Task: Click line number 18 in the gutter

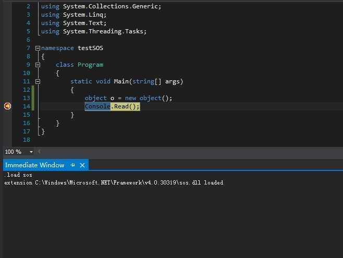Action: click(x=27, y=140)
